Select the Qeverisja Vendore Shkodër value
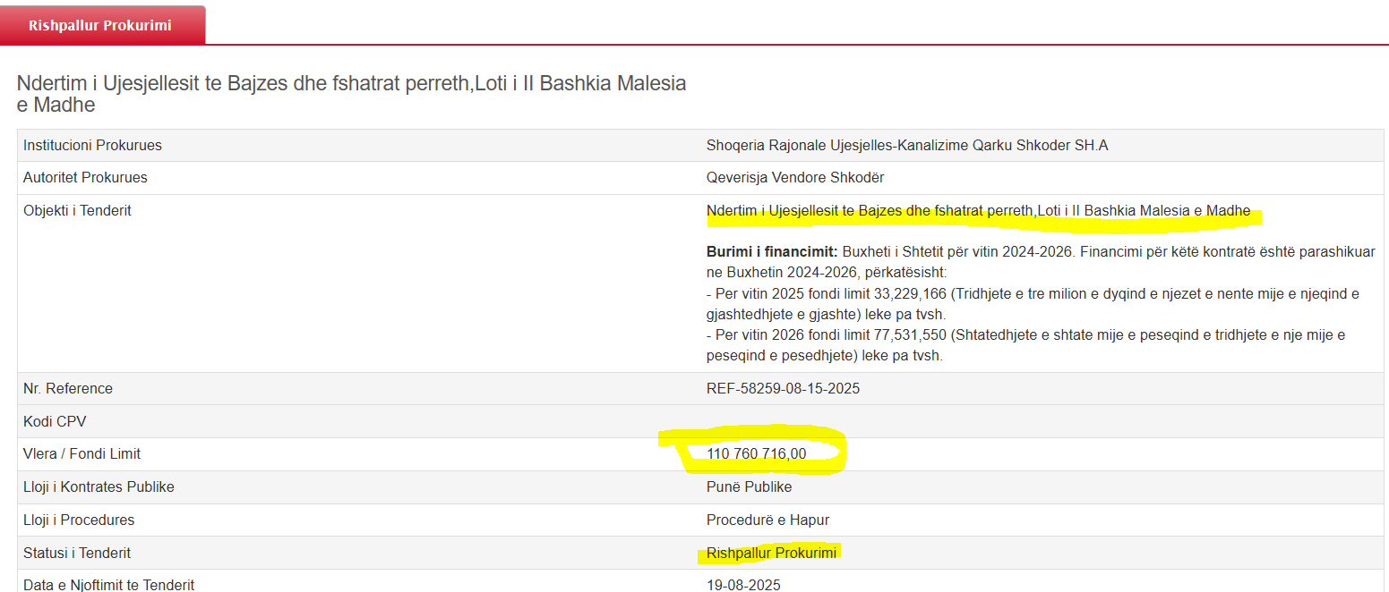Screen dimensions: 1389x592 tap(794, 177)
